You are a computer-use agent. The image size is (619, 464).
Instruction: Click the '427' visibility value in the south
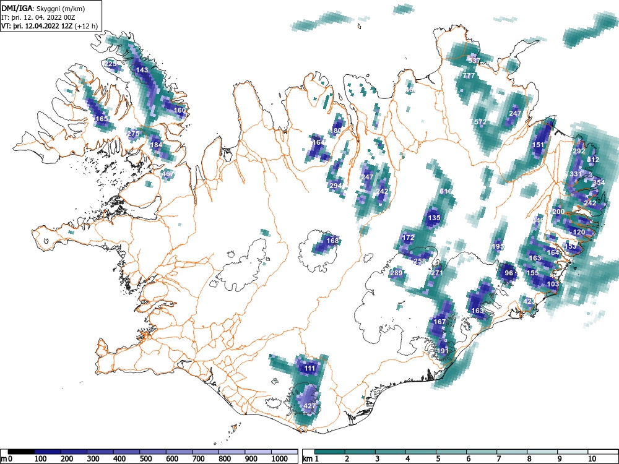(x=310, y=406)
